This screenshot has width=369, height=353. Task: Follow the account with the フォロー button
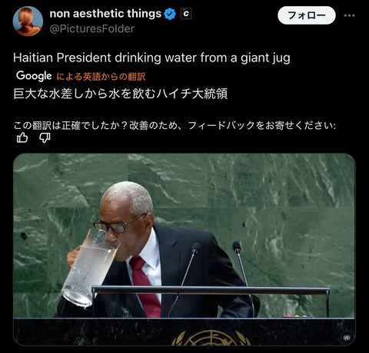[307, 15]
